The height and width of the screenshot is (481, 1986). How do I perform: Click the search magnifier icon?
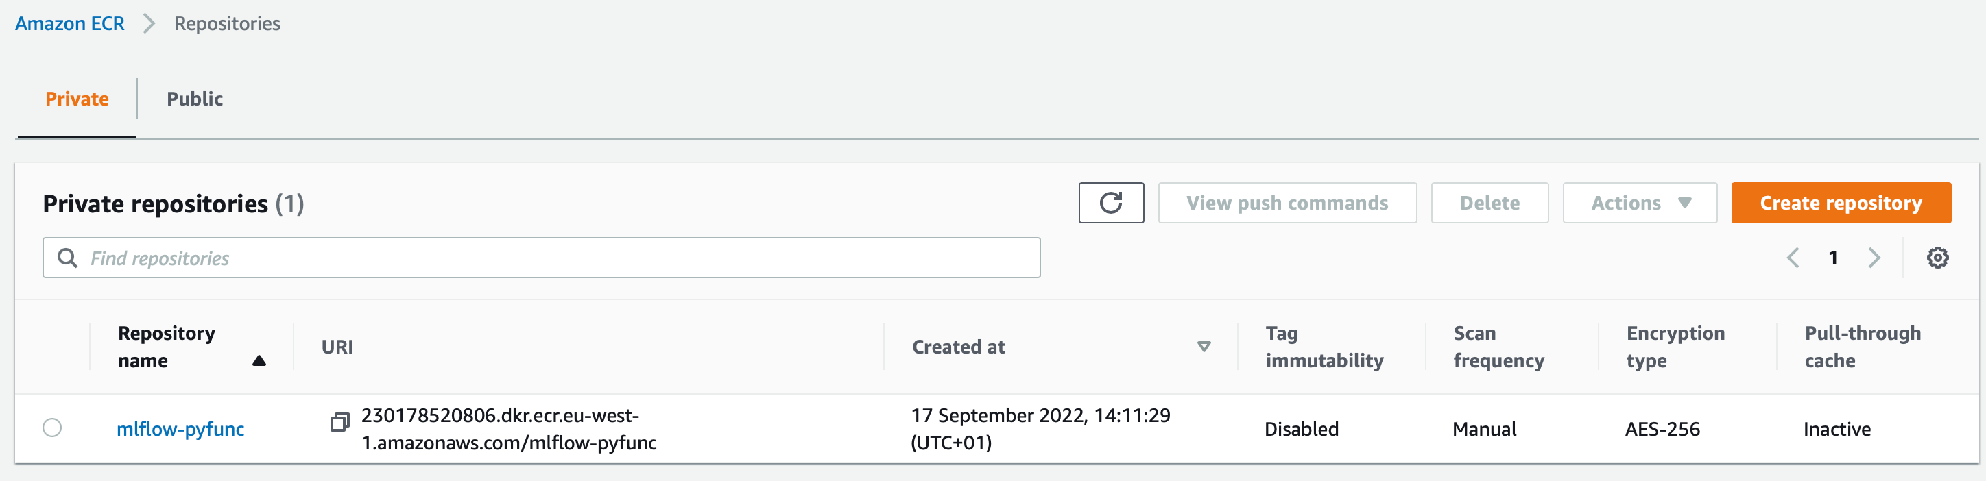click(x=68, y=258)
